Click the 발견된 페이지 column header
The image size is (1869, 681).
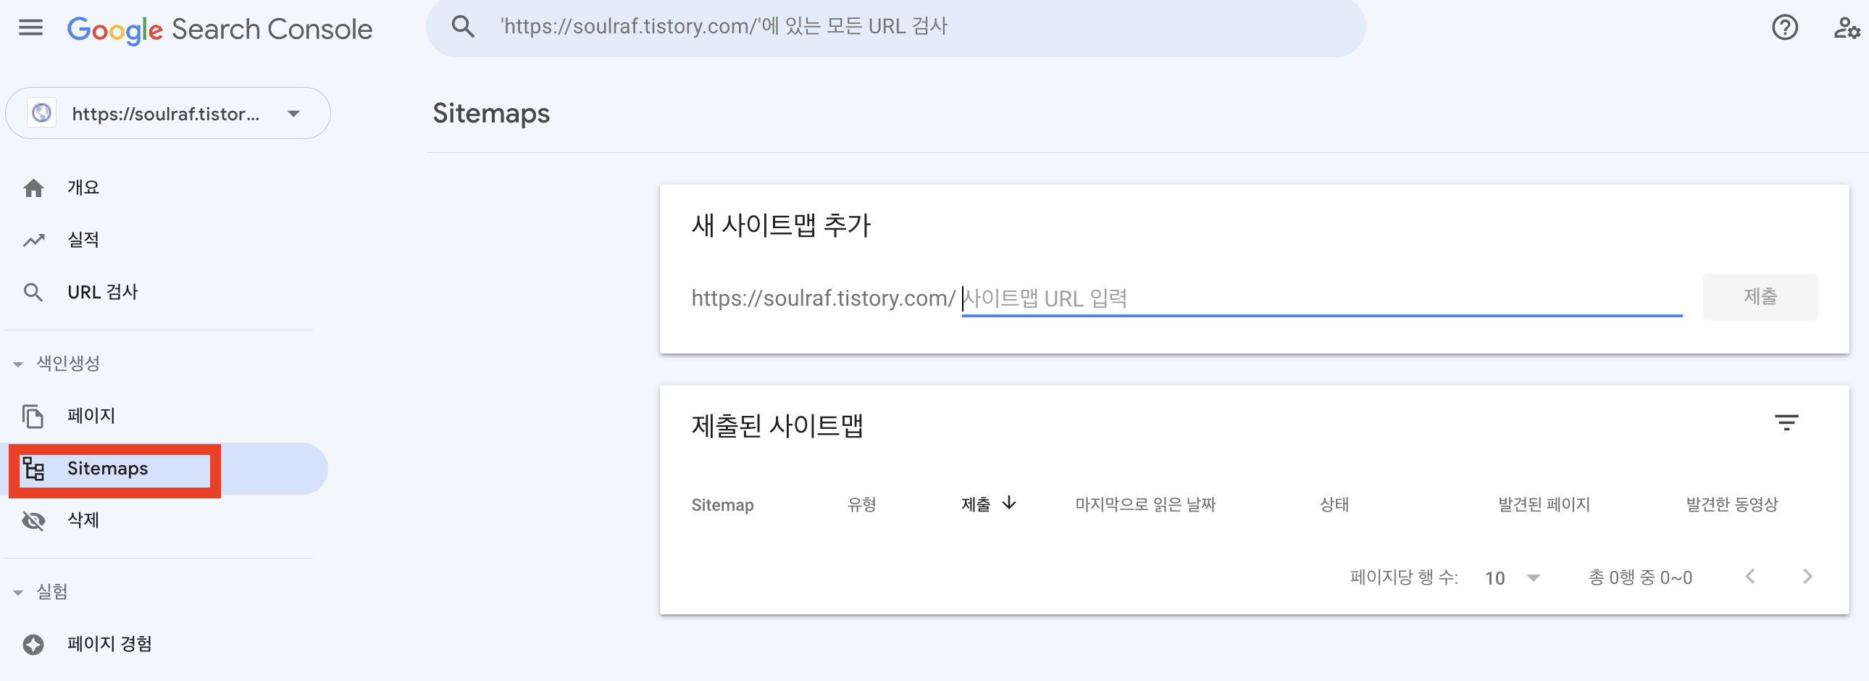coord(1543,504)
